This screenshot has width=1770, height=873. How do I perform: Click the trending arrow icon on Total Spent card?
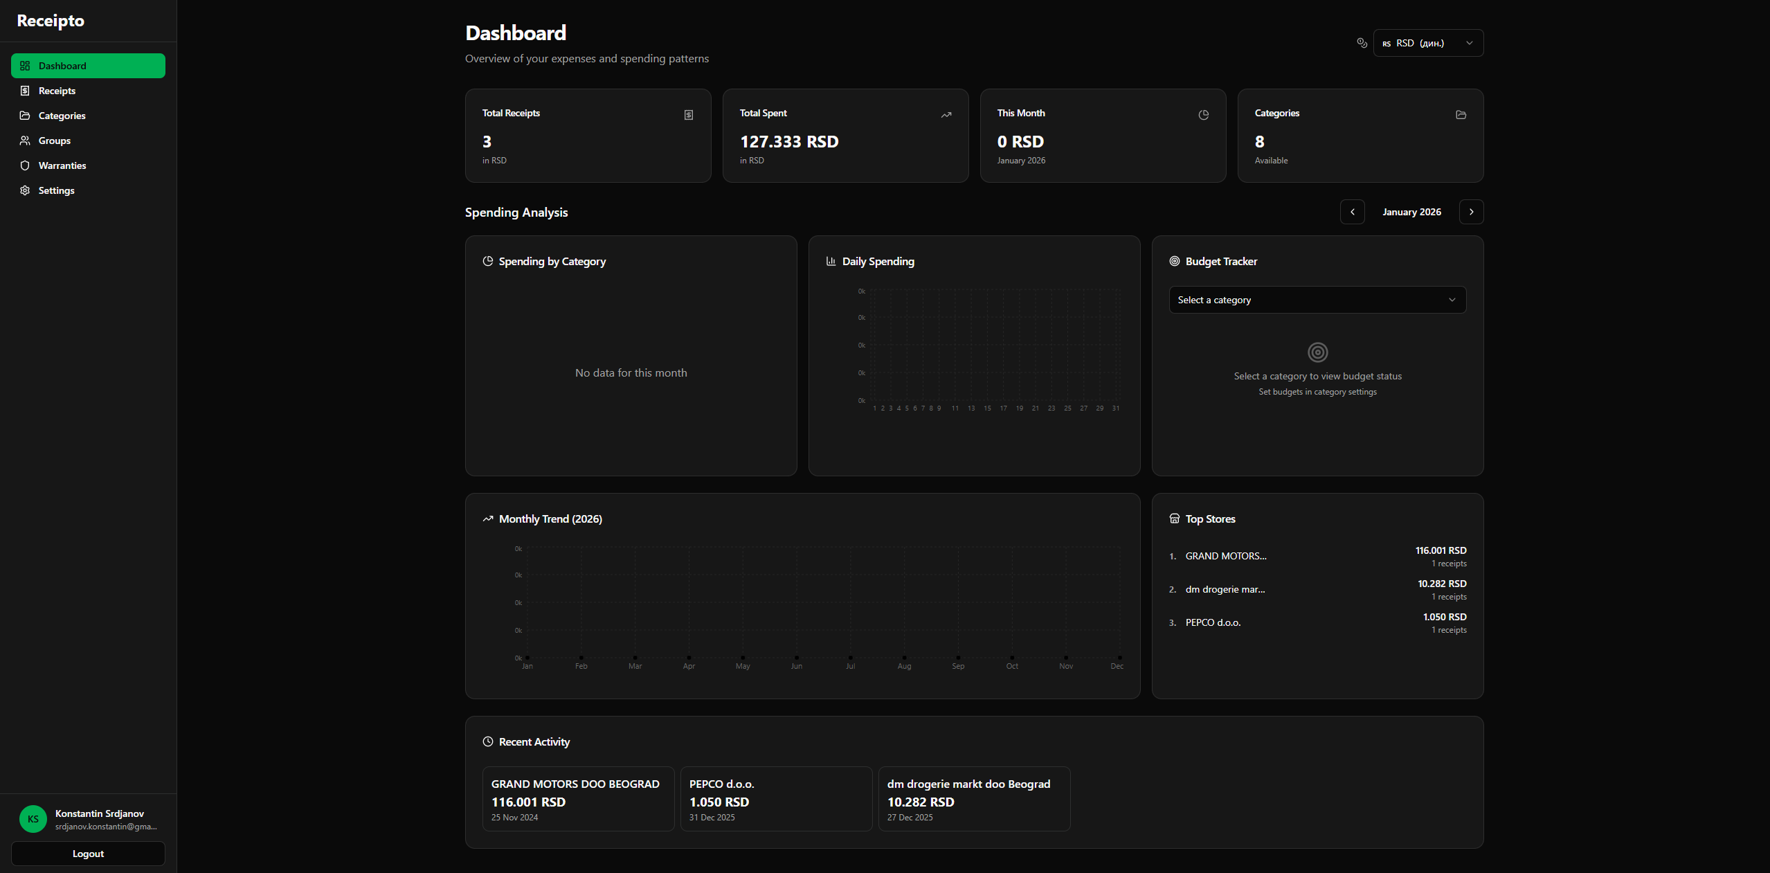pyautogui.click(x=946, y=115)
